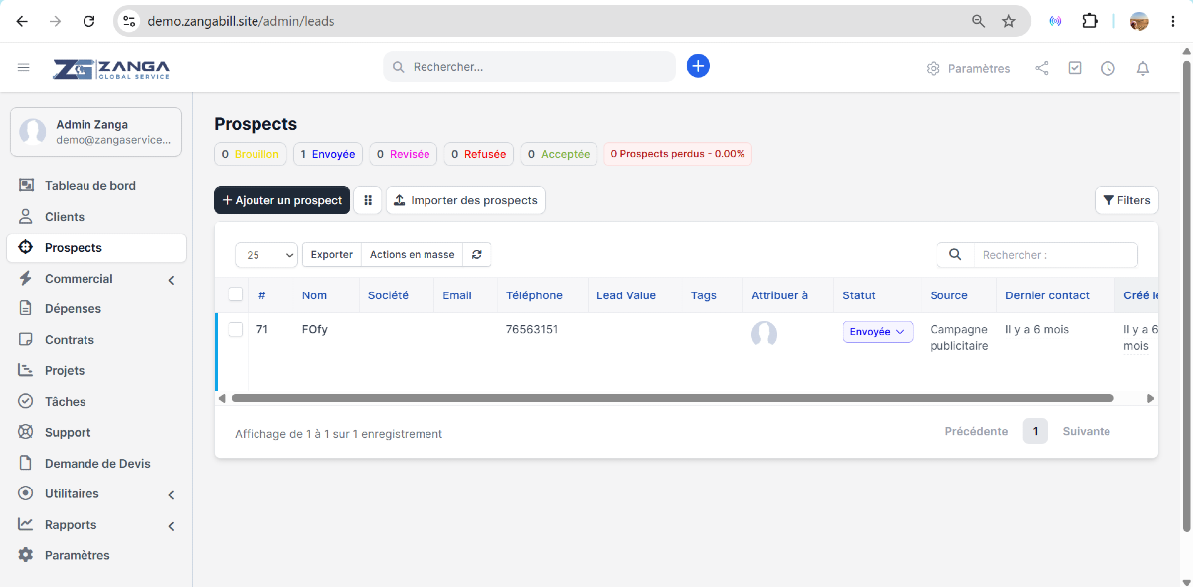Image resolution: width=1193 pixels, height=587 pixels.
Task: View site information icon in address bar
Action: click(x=129, y=21)
